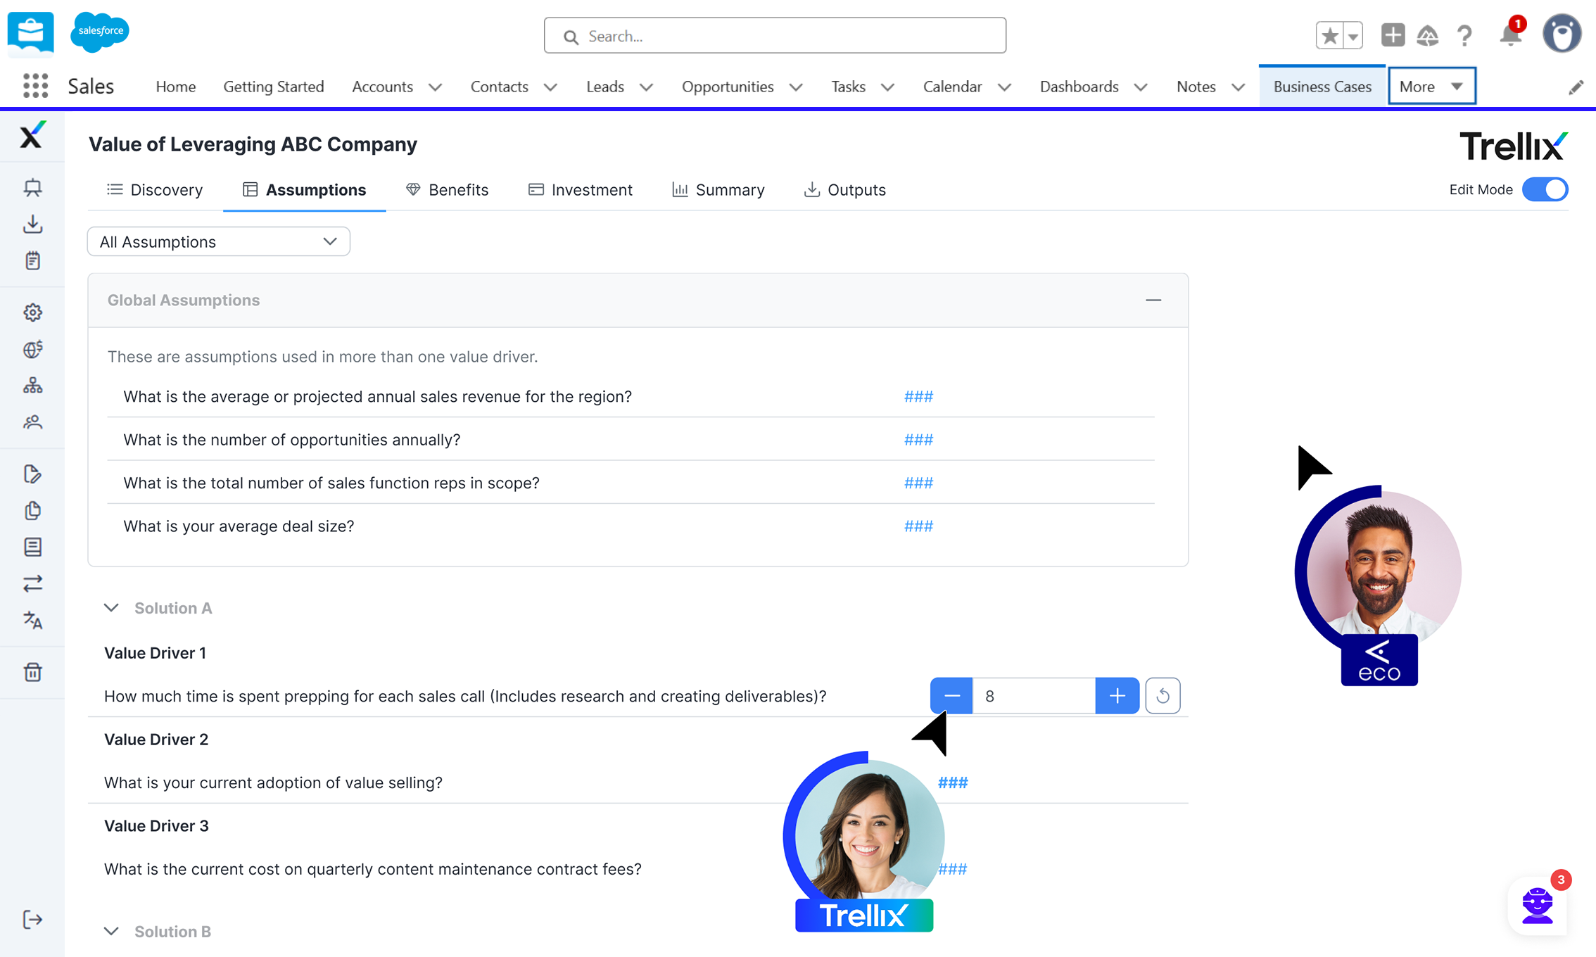Click the list document sidebar icon
The width and height of the screenshot is (1596, 957).
pyautogui.click(x=32, y=547)
